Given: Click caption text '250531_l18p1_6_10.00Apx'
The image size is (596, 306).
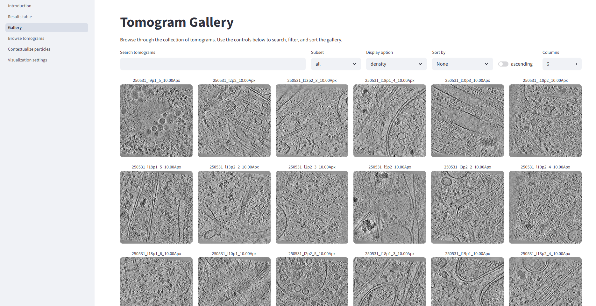Looking at the screenshot, I should pos(156,254).
